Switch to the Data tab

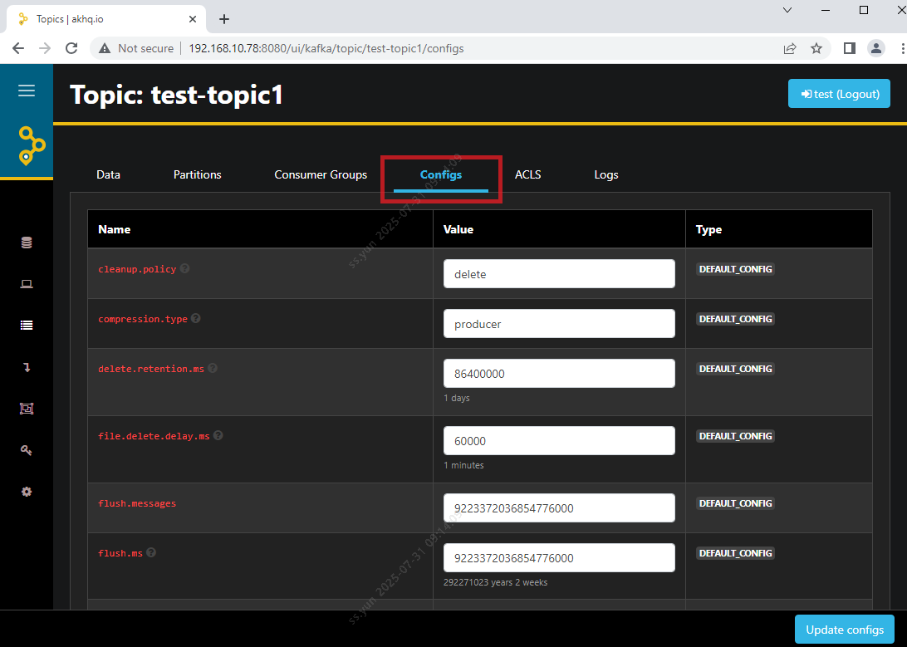click(108, 174)
